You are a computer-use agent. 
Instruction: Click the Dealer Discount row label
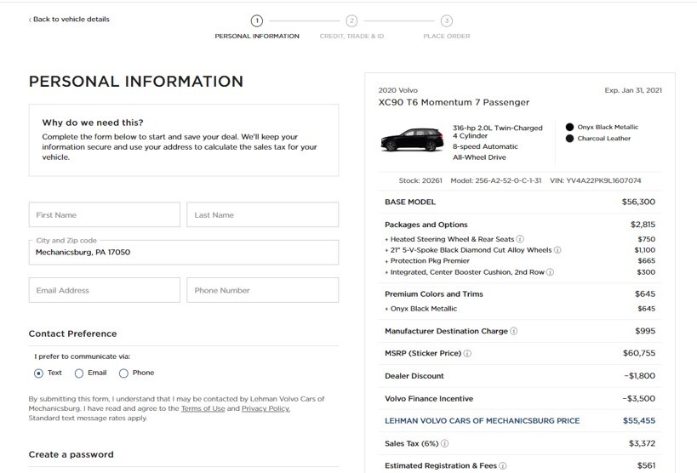(414, 376)
